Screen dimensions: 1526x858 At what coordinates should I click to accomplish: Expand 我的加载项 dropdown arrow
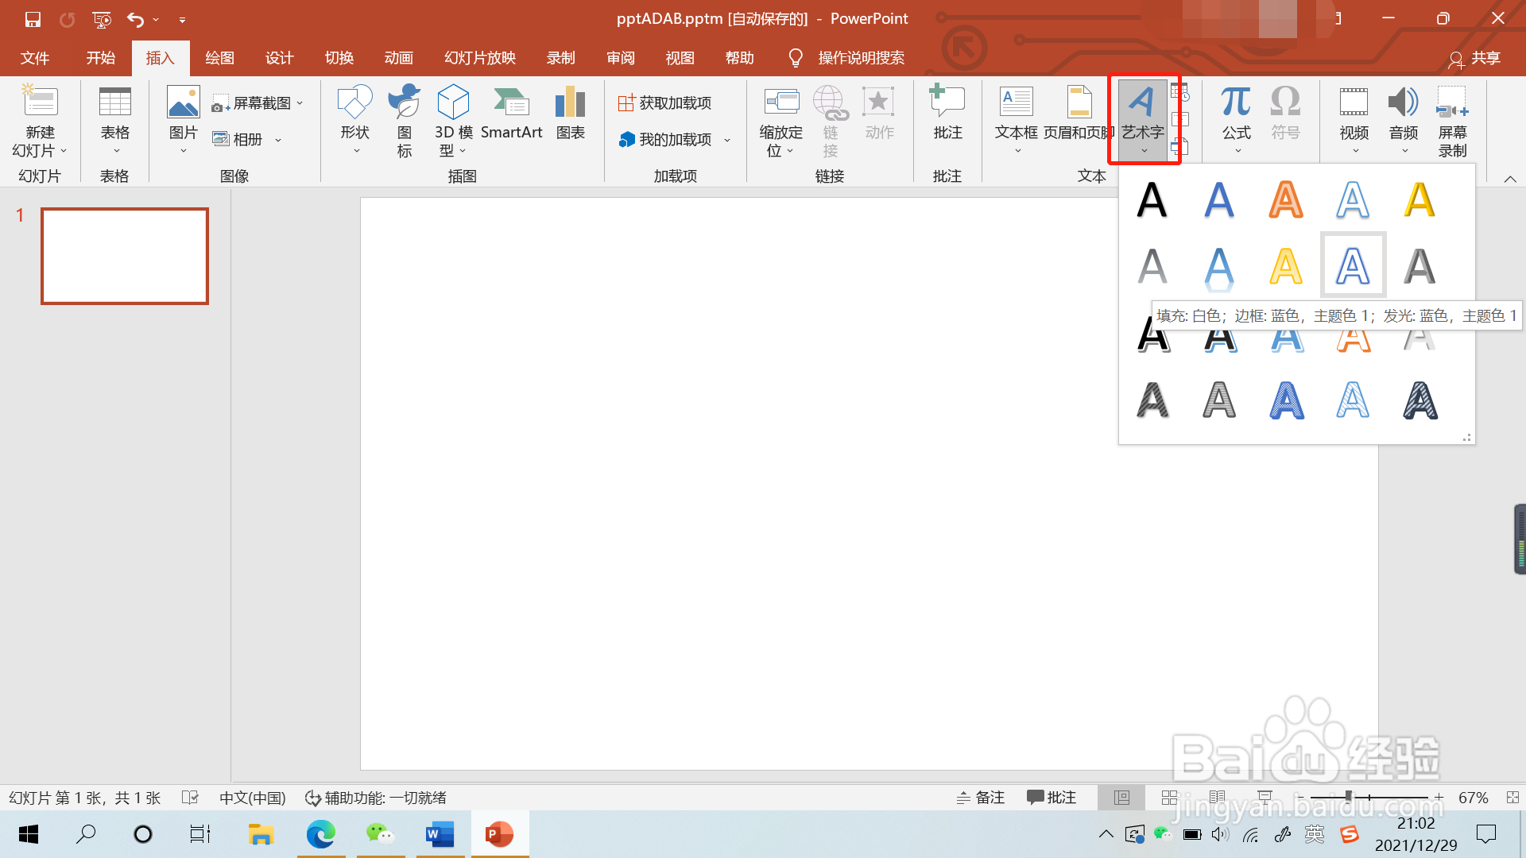coord(727,140)
